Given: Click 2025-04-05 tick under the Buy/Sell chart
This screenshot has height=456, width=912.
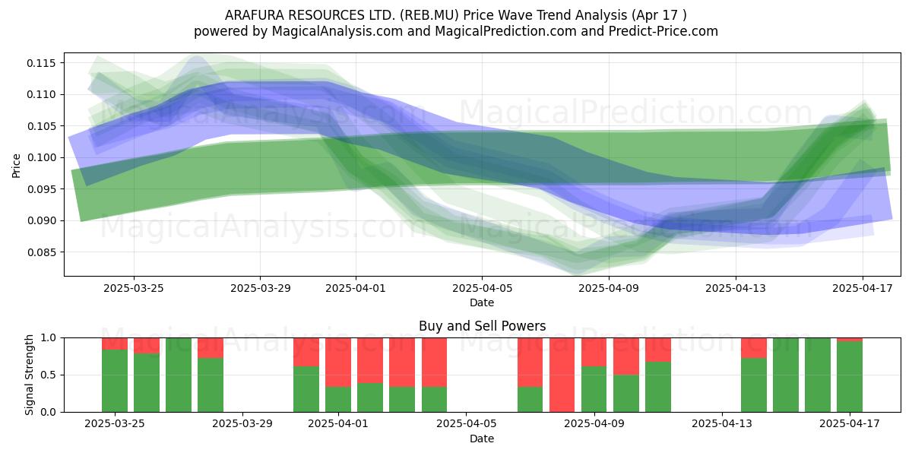Looking at the screenshot, I should coord(465,424).
